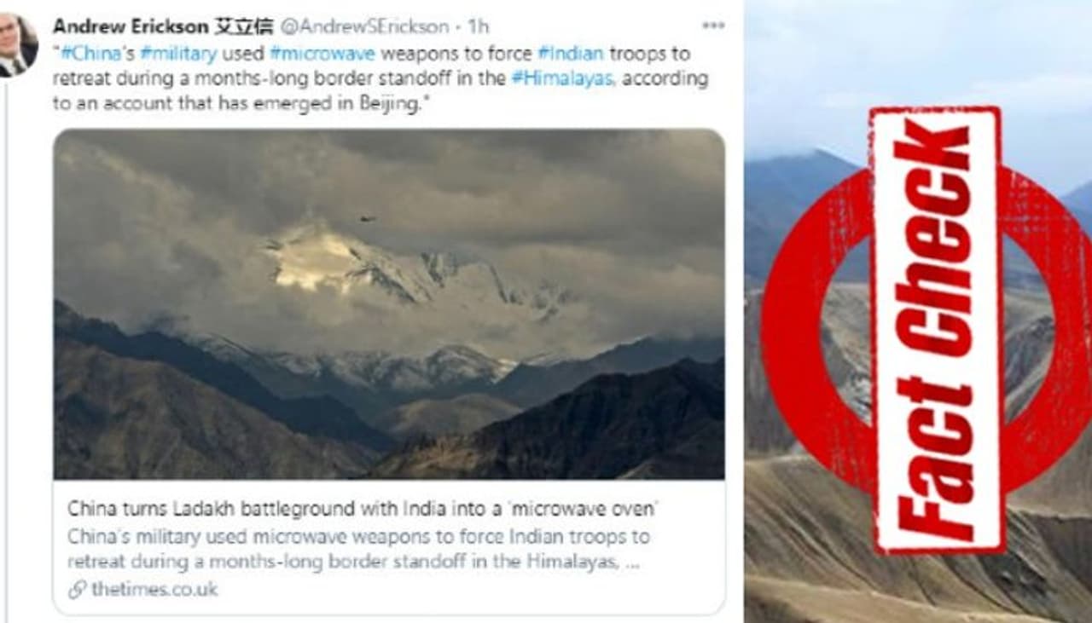
Task: Open the #Indian hashtag
Action: 570,54
